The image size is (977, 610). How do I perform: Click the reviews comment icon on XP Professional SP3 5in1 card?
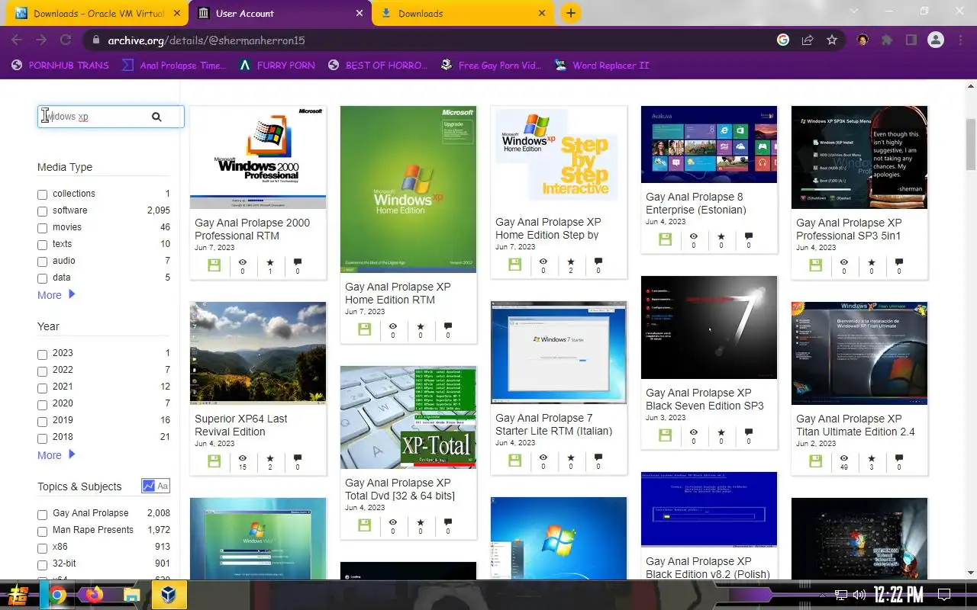click(x=899, y=262)
